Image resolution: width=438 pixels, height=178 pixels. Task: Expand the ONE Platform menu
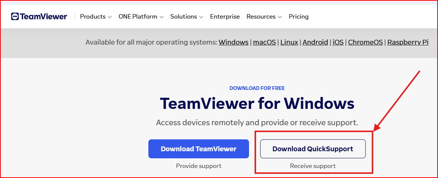(x=141, y=17)
